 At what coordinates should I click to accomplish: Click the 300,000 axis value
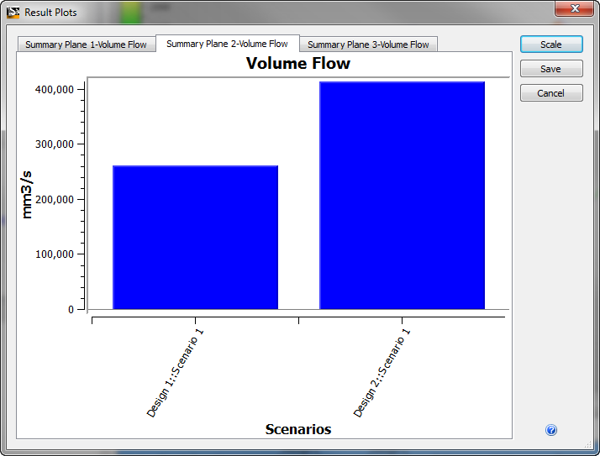(x=55, y=144)
